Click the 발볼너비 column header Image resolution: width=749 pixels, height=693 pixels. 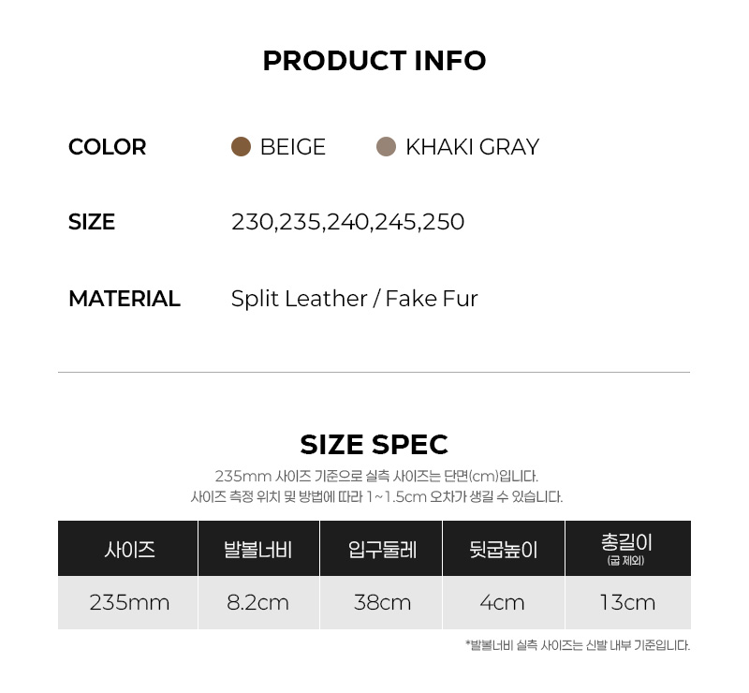tap(258, 548)
